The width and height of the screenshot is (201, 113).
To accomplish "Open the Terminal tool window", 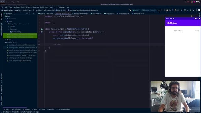I will point(26,110).
